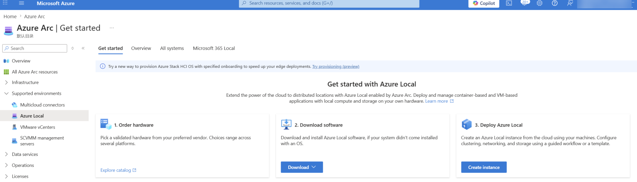Viewport: 637px width, 182px height.
Task: Click the All Azure Arc resources grid icon
Action: click(x=6, y=72)
